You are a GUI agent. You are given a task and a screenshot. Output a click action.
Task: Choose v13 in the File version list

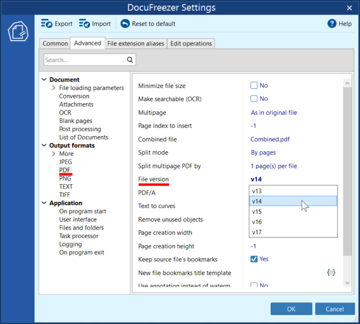tap(293, 191)
